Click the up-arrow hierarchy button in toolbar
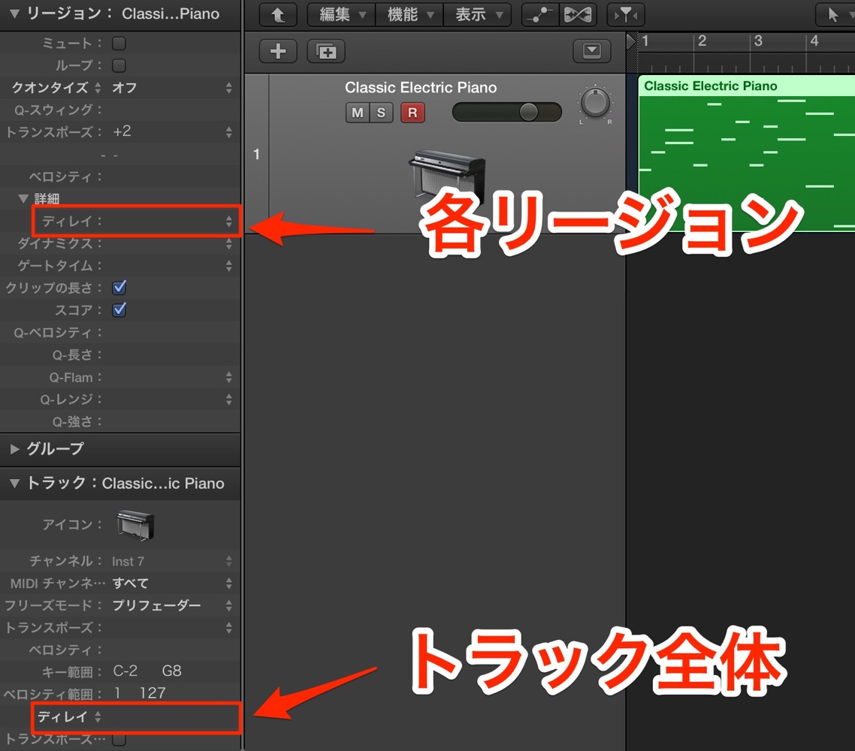The image size is (855, 751). click(277, 15)
